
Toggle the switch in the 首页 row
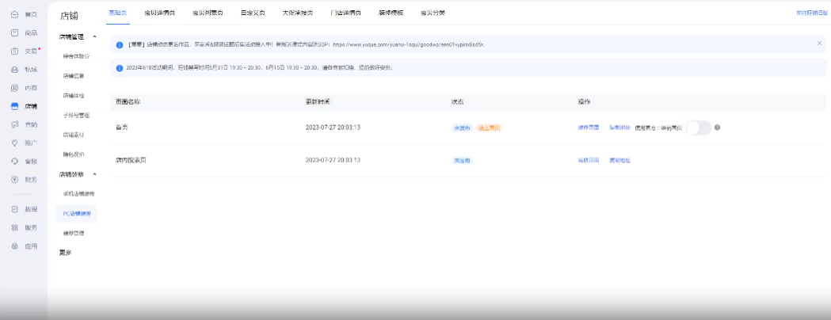pyautogui.click(x=698, y=128)
